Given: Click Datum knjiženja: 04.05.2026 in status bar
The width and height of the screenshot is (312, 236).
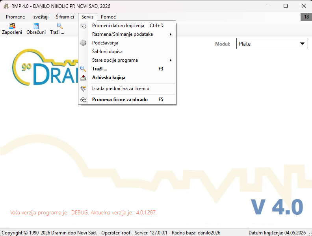Looking at the screenshot, I should click(277, 232).
